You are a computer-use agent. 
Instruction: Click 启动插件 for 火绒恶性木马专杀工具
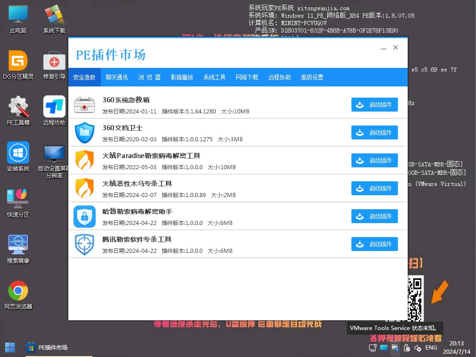pyautogui.click(x=374, y=188)
